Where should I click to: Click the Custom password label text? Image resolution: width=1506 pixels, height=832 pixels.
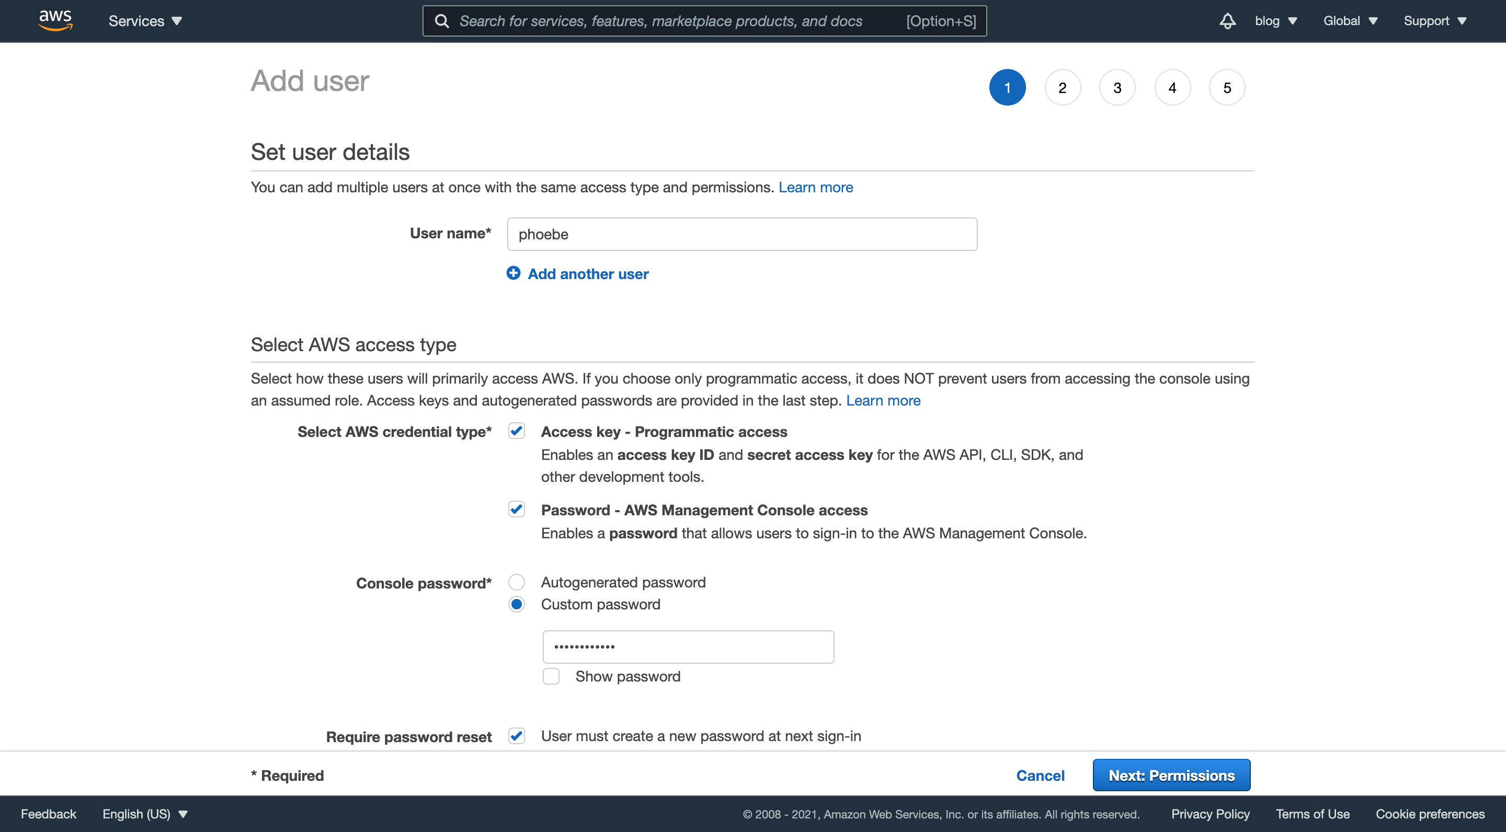(600, 604)
